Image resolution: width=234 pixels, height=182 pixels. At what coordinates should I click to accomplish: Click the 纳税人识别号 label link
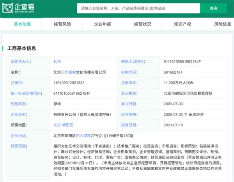(132, 61)
